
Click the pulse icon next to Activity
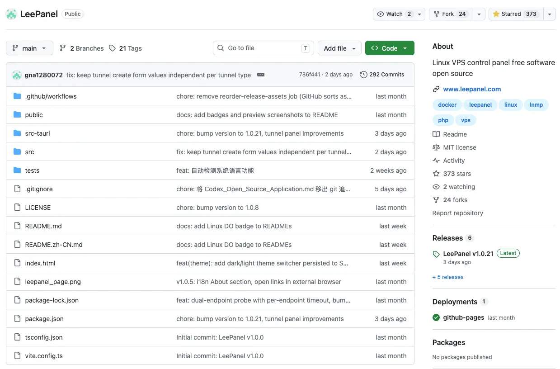[436, 161]
